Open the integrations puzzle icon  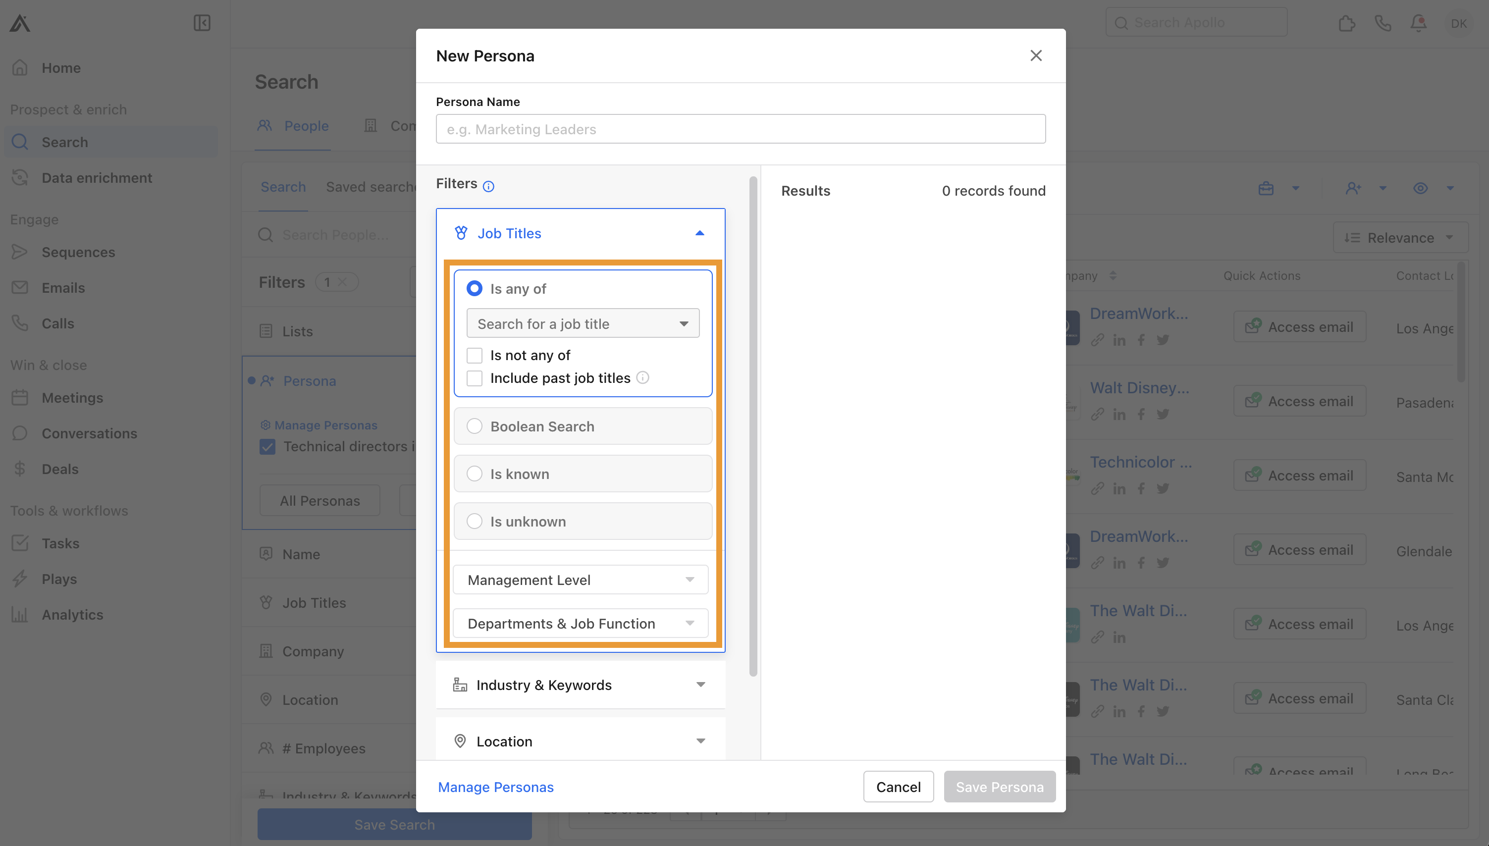(x=1347, y=23)
